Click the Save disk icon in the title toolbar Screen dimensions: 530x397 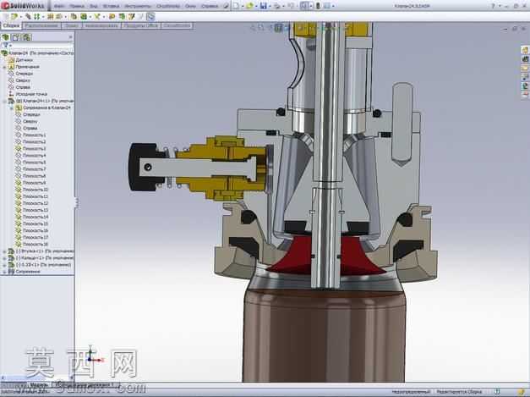click(264, 6)
